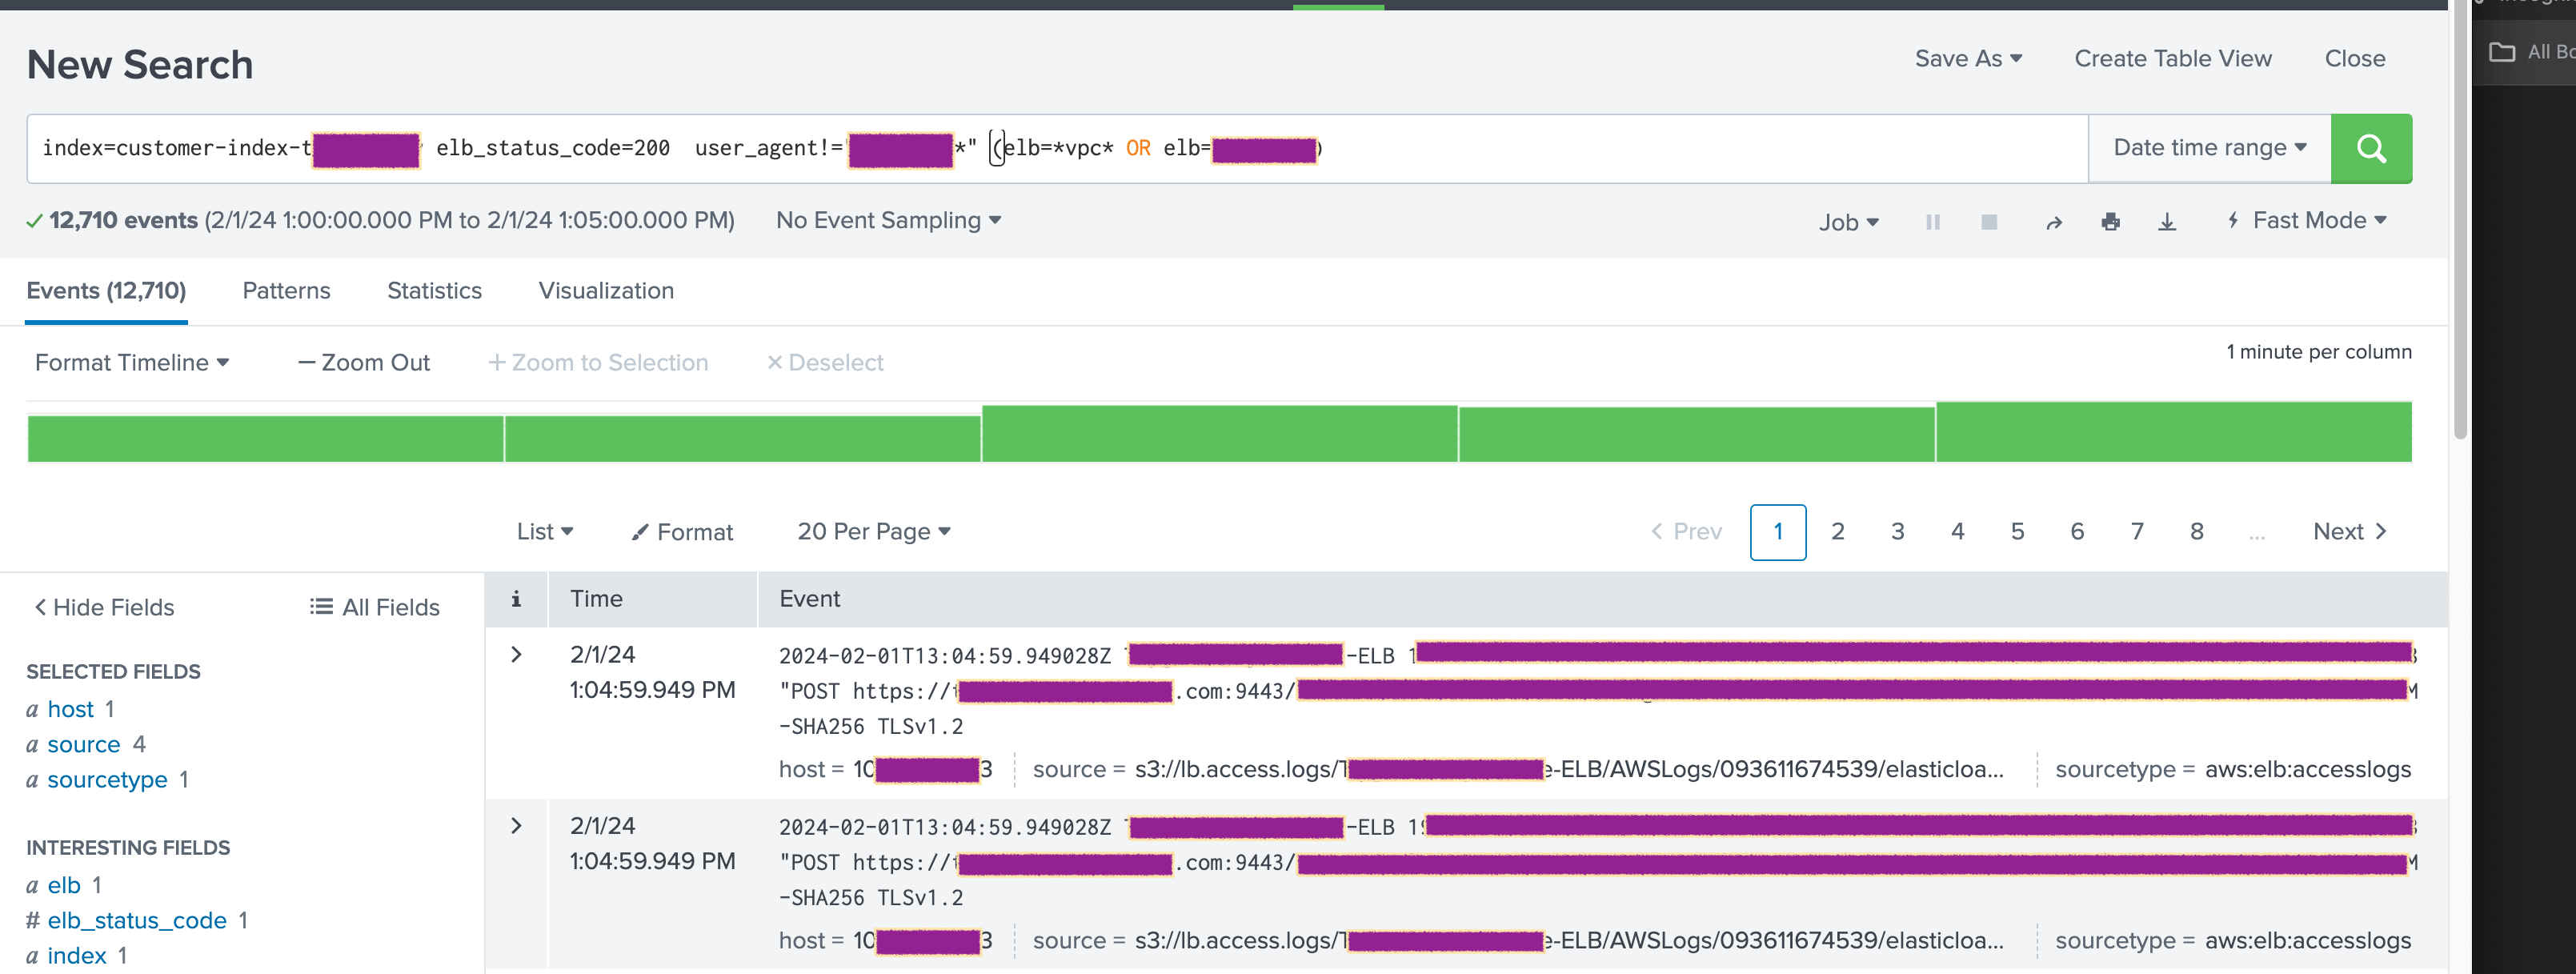Click the export download icon
Viewport: 2576px width, 974px height.
(2166, 222)
